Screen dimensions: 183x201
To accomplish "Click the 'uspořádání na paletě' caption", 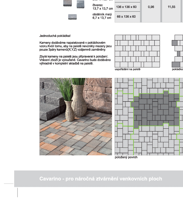I will (x=128, y=69).
